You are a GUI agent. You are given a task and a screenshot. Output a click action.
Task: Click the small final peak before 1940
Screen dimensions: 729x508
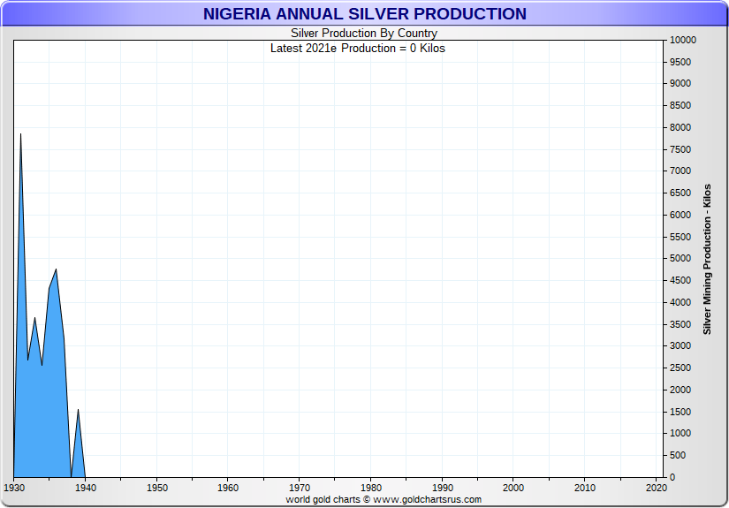[78, 411]
